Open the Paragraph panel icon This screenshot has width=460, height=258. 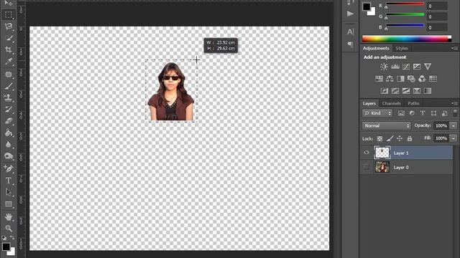pyautogui.click(x=350, y=44)
